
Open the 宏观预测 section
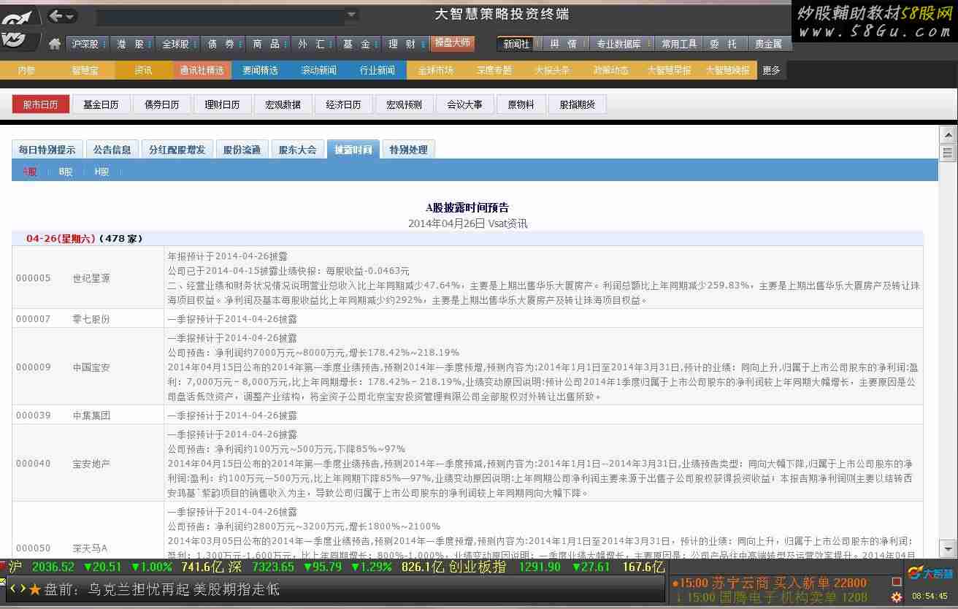pos(404,104)
